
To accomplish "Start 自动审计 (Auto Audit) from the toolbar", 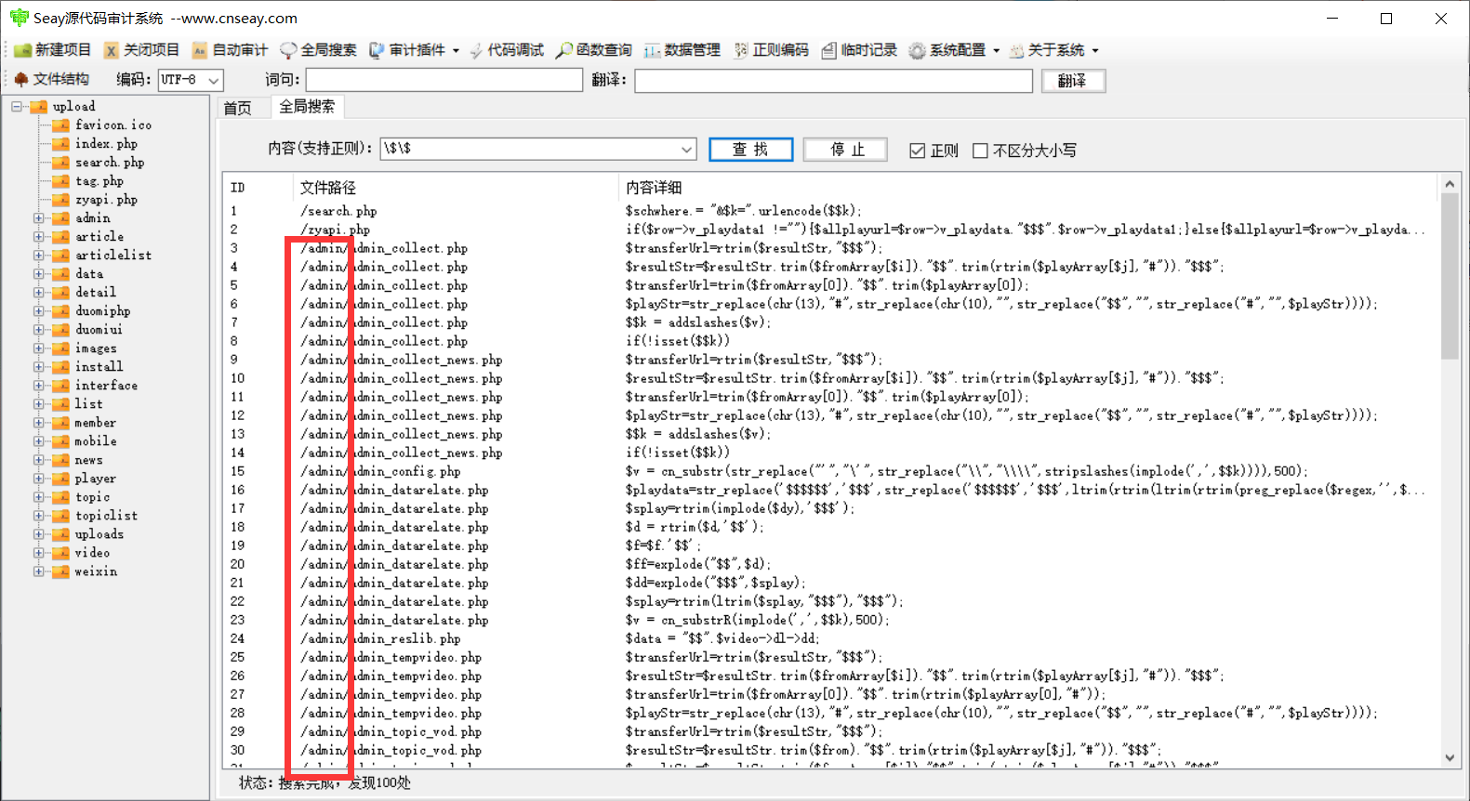I will (230, 50).
